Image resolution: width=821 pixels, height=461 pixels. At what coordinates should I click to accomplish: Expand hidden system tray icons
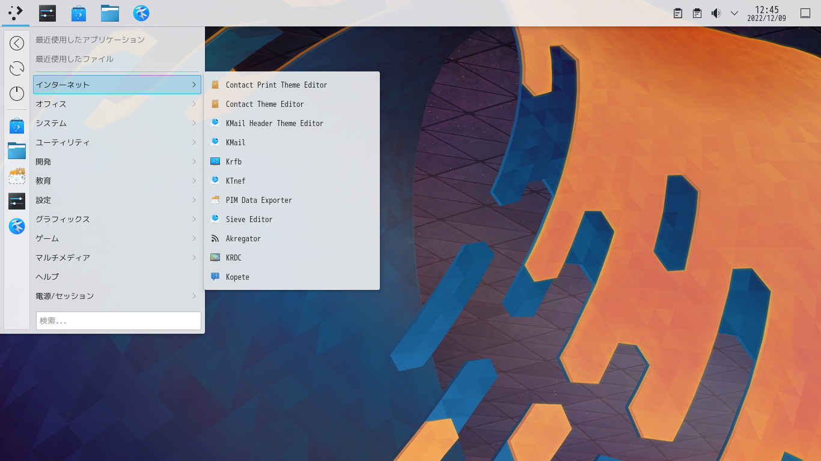pos(734,13)
